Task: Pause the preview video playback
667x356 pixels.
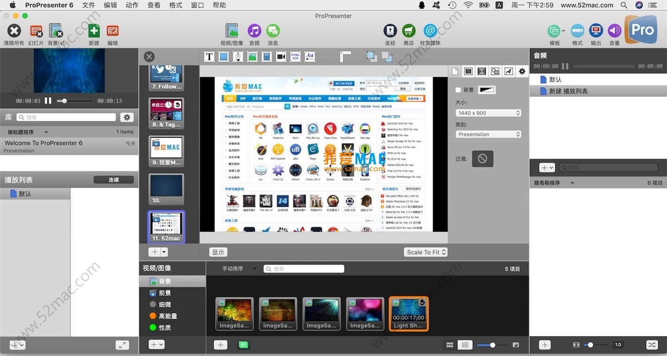Action: pos(48,100)
